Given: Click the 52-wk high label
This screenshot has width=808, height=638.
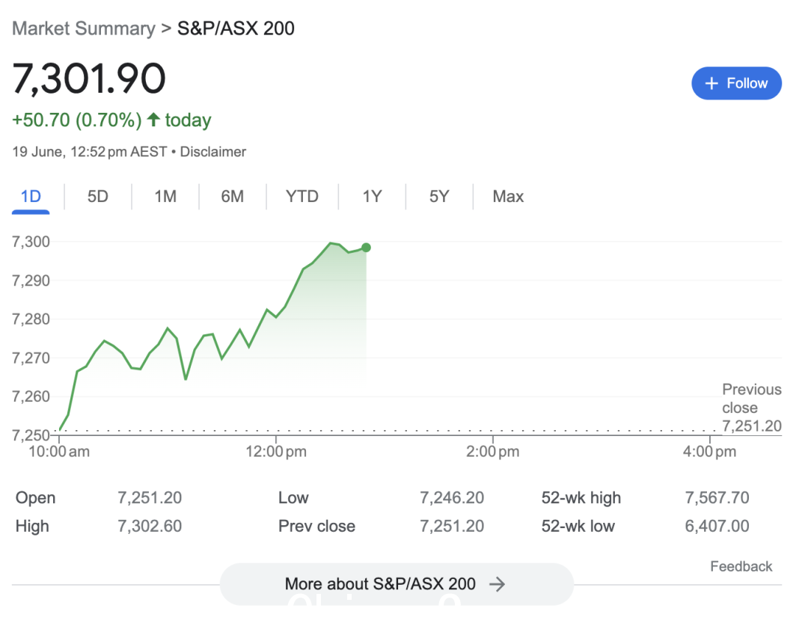Looking at the screenshot, I should click(x=581, y=498).
